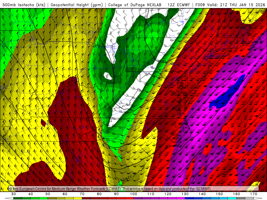Click the 'F009 Valid: 21Z THU JAN 15 2026' text

230,5
